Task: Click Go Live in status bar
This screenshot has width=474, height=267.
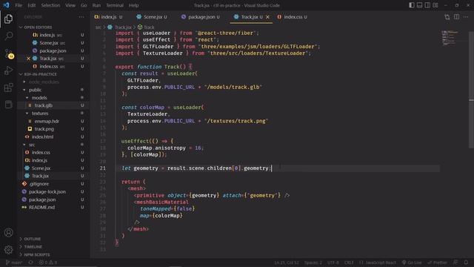Action: [x=412, y=263]
